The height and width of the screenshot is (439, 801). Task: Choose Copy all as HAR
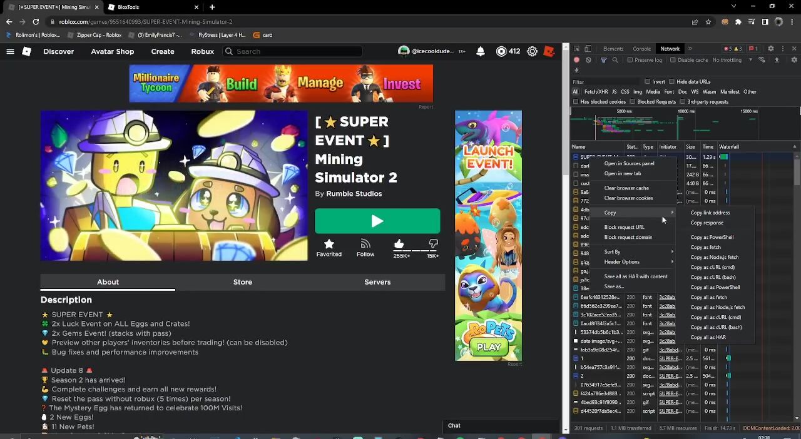click(x=708, y=337)
